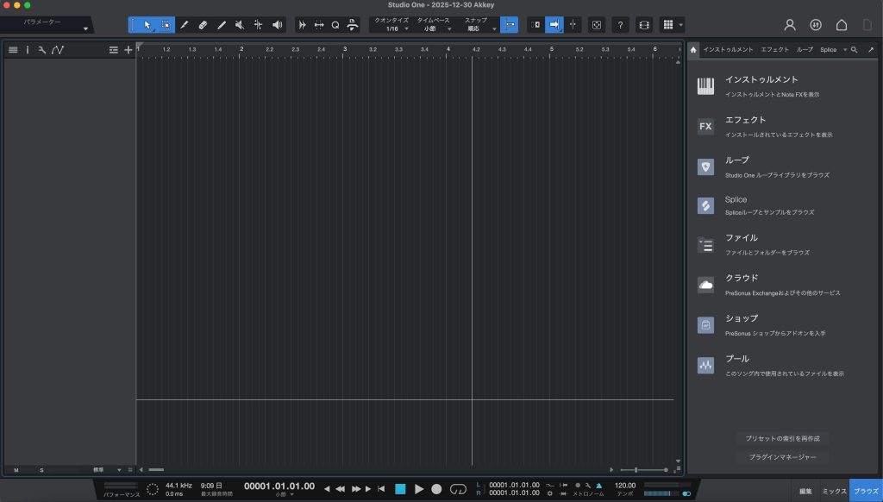The width and height of the screenshot is (883, 502).
Task: Toggle loop mode in transport
Action: [x=459, y=489]
